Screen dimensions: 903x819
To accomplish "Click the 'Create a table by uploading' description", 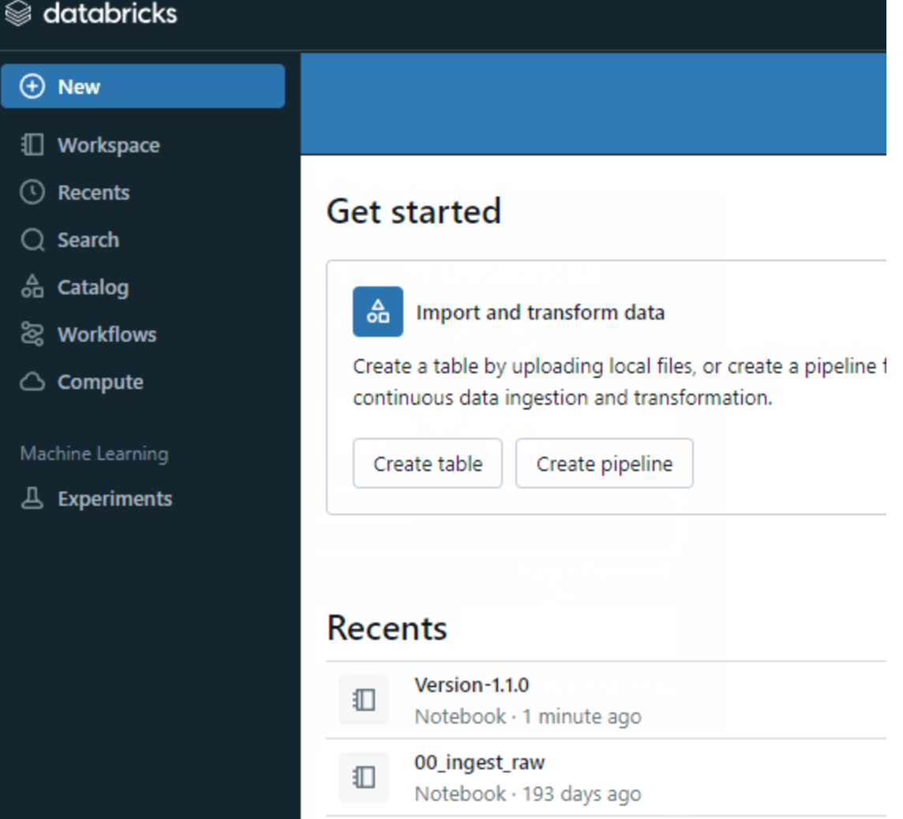I will click(x=620, y=382).
